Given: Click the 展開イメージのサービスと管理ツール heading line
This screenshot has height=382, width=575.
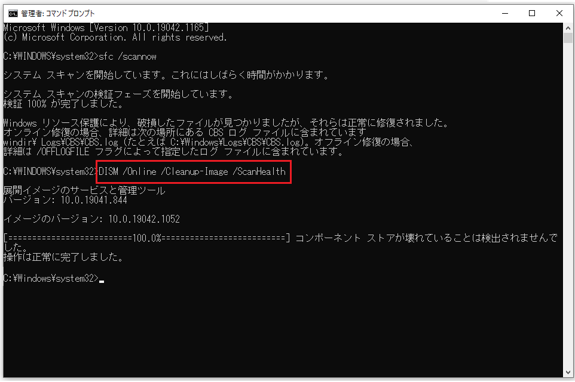Looking at the screenshot, I should (x=84, y=190).
